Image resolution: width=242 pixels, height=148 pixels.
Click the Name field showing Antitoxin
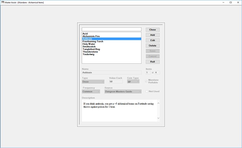click(x=111, y=72)
